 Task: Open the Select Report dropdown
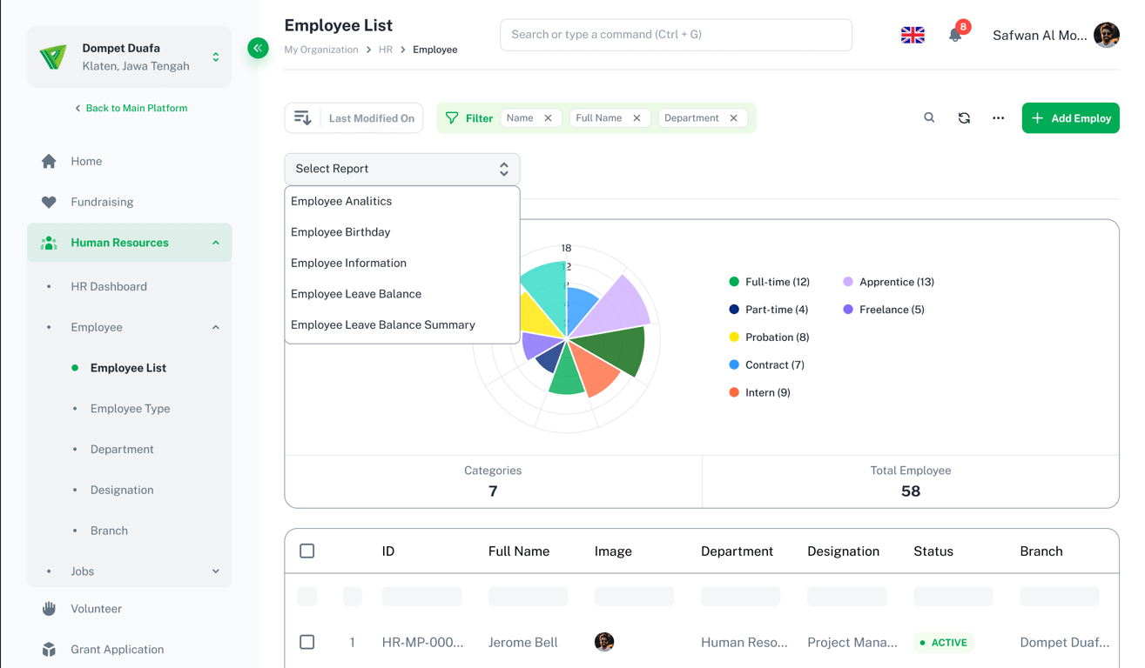[x=402, y=169]
